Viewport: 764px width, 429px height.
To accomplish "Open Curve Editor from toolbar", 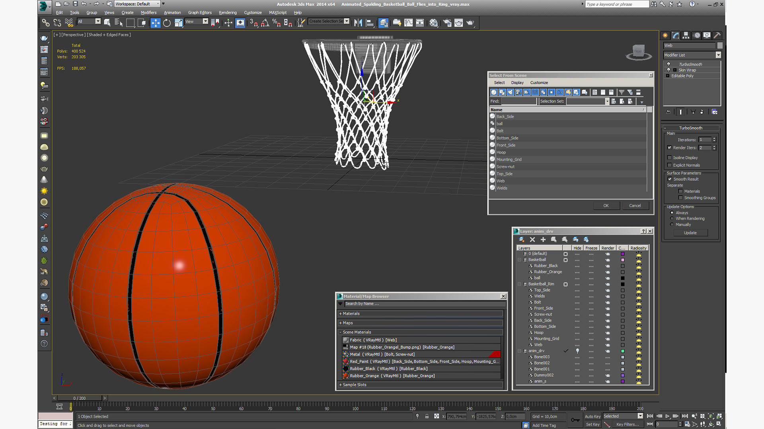I will point(408,23).
